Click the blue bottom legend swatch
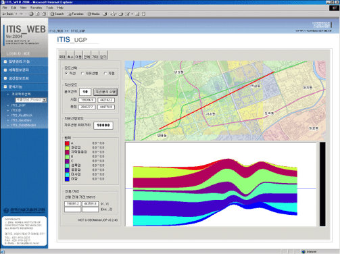The height and width of the screenshot is (254, 340). tap(67, 179)
